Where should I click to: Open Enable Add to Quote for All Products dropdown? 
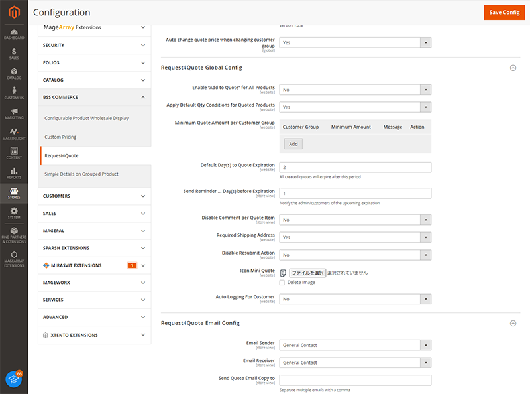(x=355, y=90)
